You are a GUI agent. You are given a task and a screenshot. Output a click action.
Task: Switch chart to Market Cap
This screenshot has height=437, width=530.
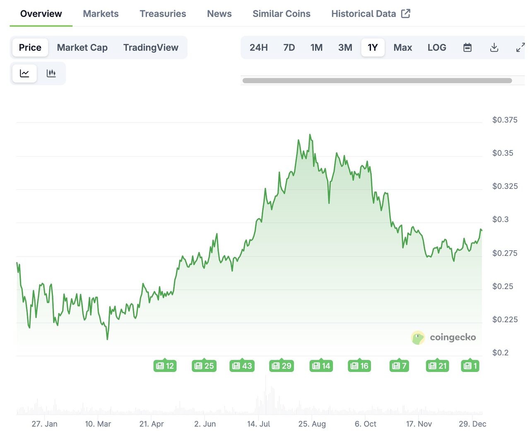click(x=82, y=48)
